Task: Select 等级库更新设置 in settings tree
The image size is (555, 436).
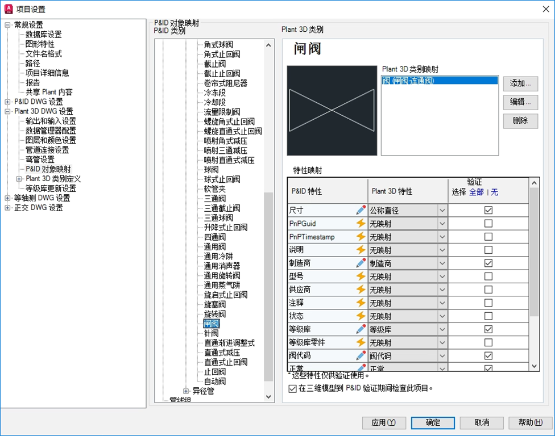Action: pyautogui.click(x=51, y=188)
